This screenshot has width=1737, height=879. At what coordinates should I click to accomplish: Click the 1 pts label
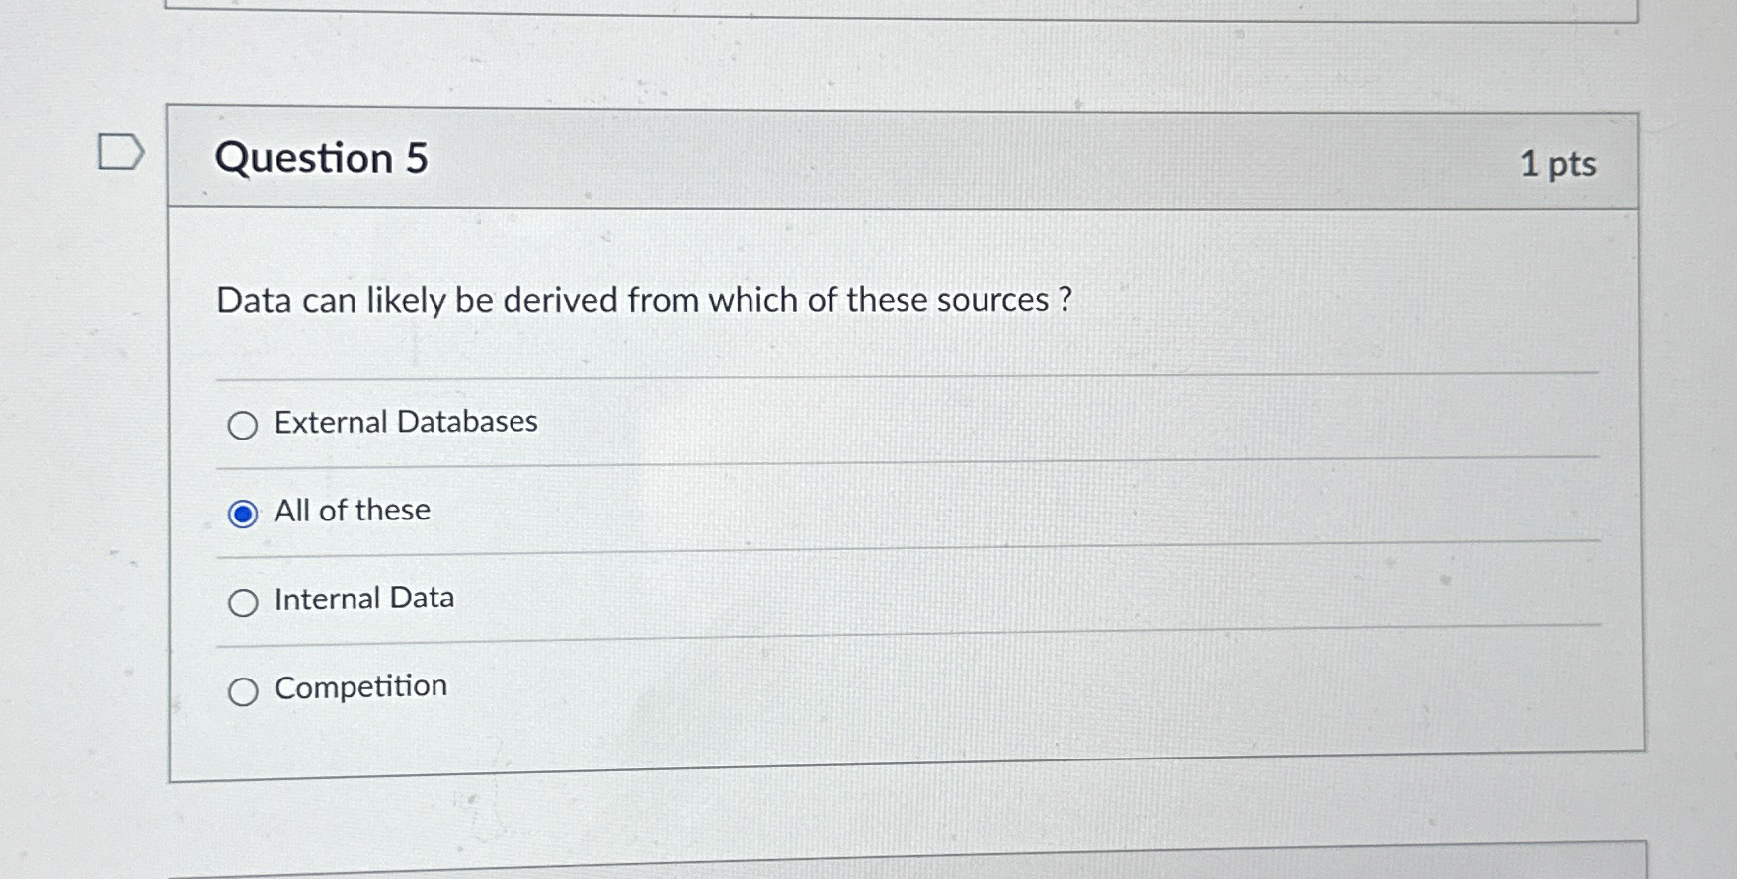tap(1558, 164)
